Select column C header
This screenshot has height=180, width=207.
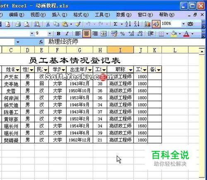[11, 50]
